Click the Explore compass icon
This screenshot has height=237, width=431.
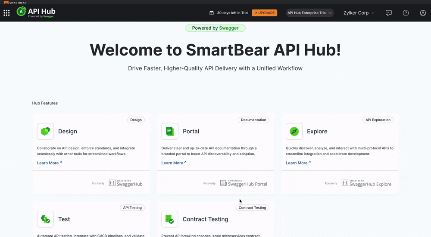click(x=294, y=131)
